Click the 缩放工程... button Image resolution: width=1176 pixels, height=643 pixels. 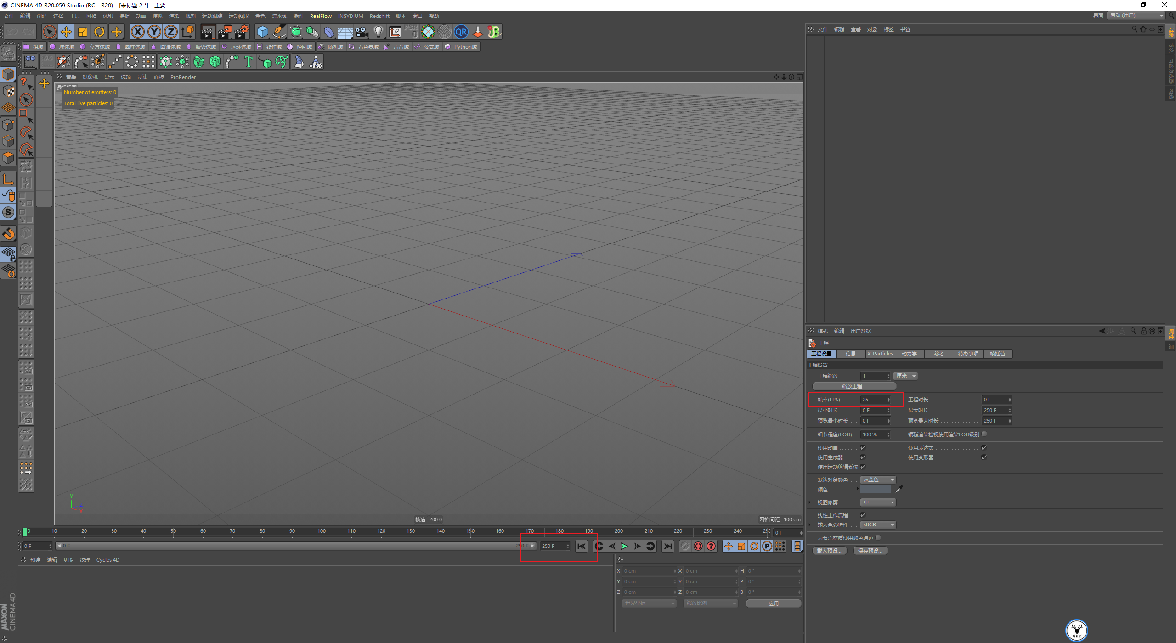pyautogui.click(x=854, y=386)
